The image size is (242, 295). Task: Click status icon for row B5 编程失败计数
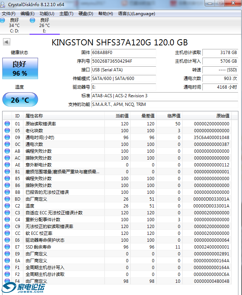[7, 178]
